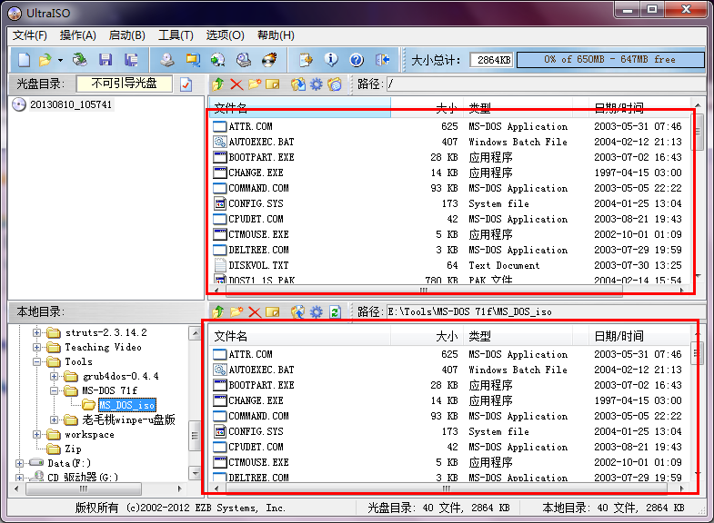Click the 不可引导光盘 disc type field

(x=125, y=84)
